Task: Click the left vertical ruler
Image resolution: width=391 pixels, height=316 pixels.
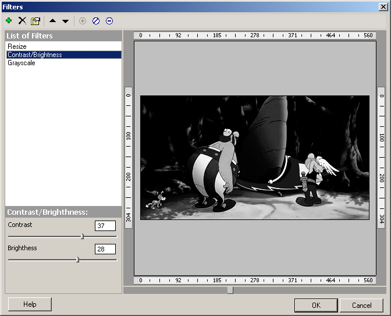Action: (129, 158)
